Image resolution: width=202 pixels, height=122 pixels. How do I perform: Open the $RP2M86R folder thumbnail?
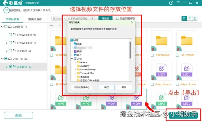(161, 41)
